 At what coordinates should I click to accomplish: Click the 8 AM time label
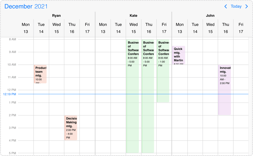coord(12,39)
